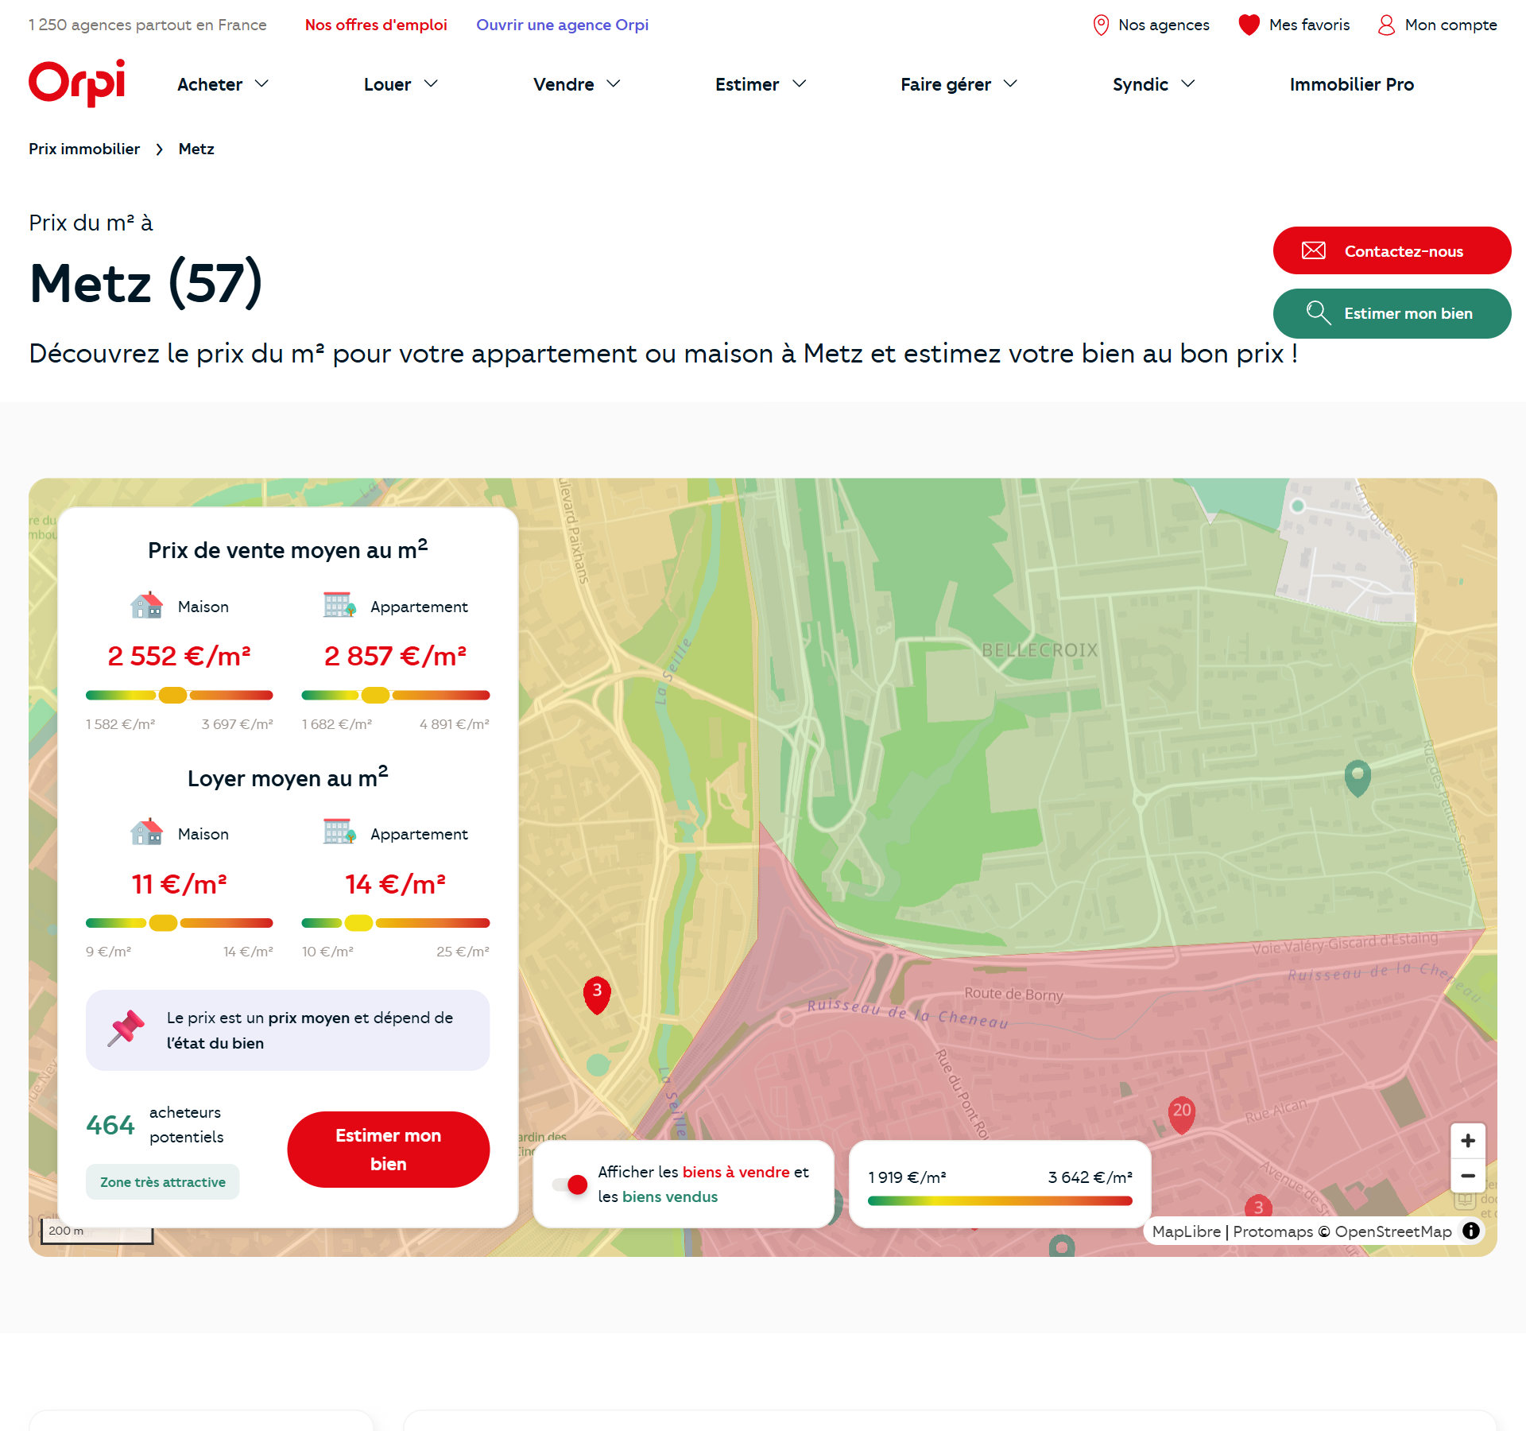
Task: Expand the Vendre menu chevron
Action: pos(614,83)
